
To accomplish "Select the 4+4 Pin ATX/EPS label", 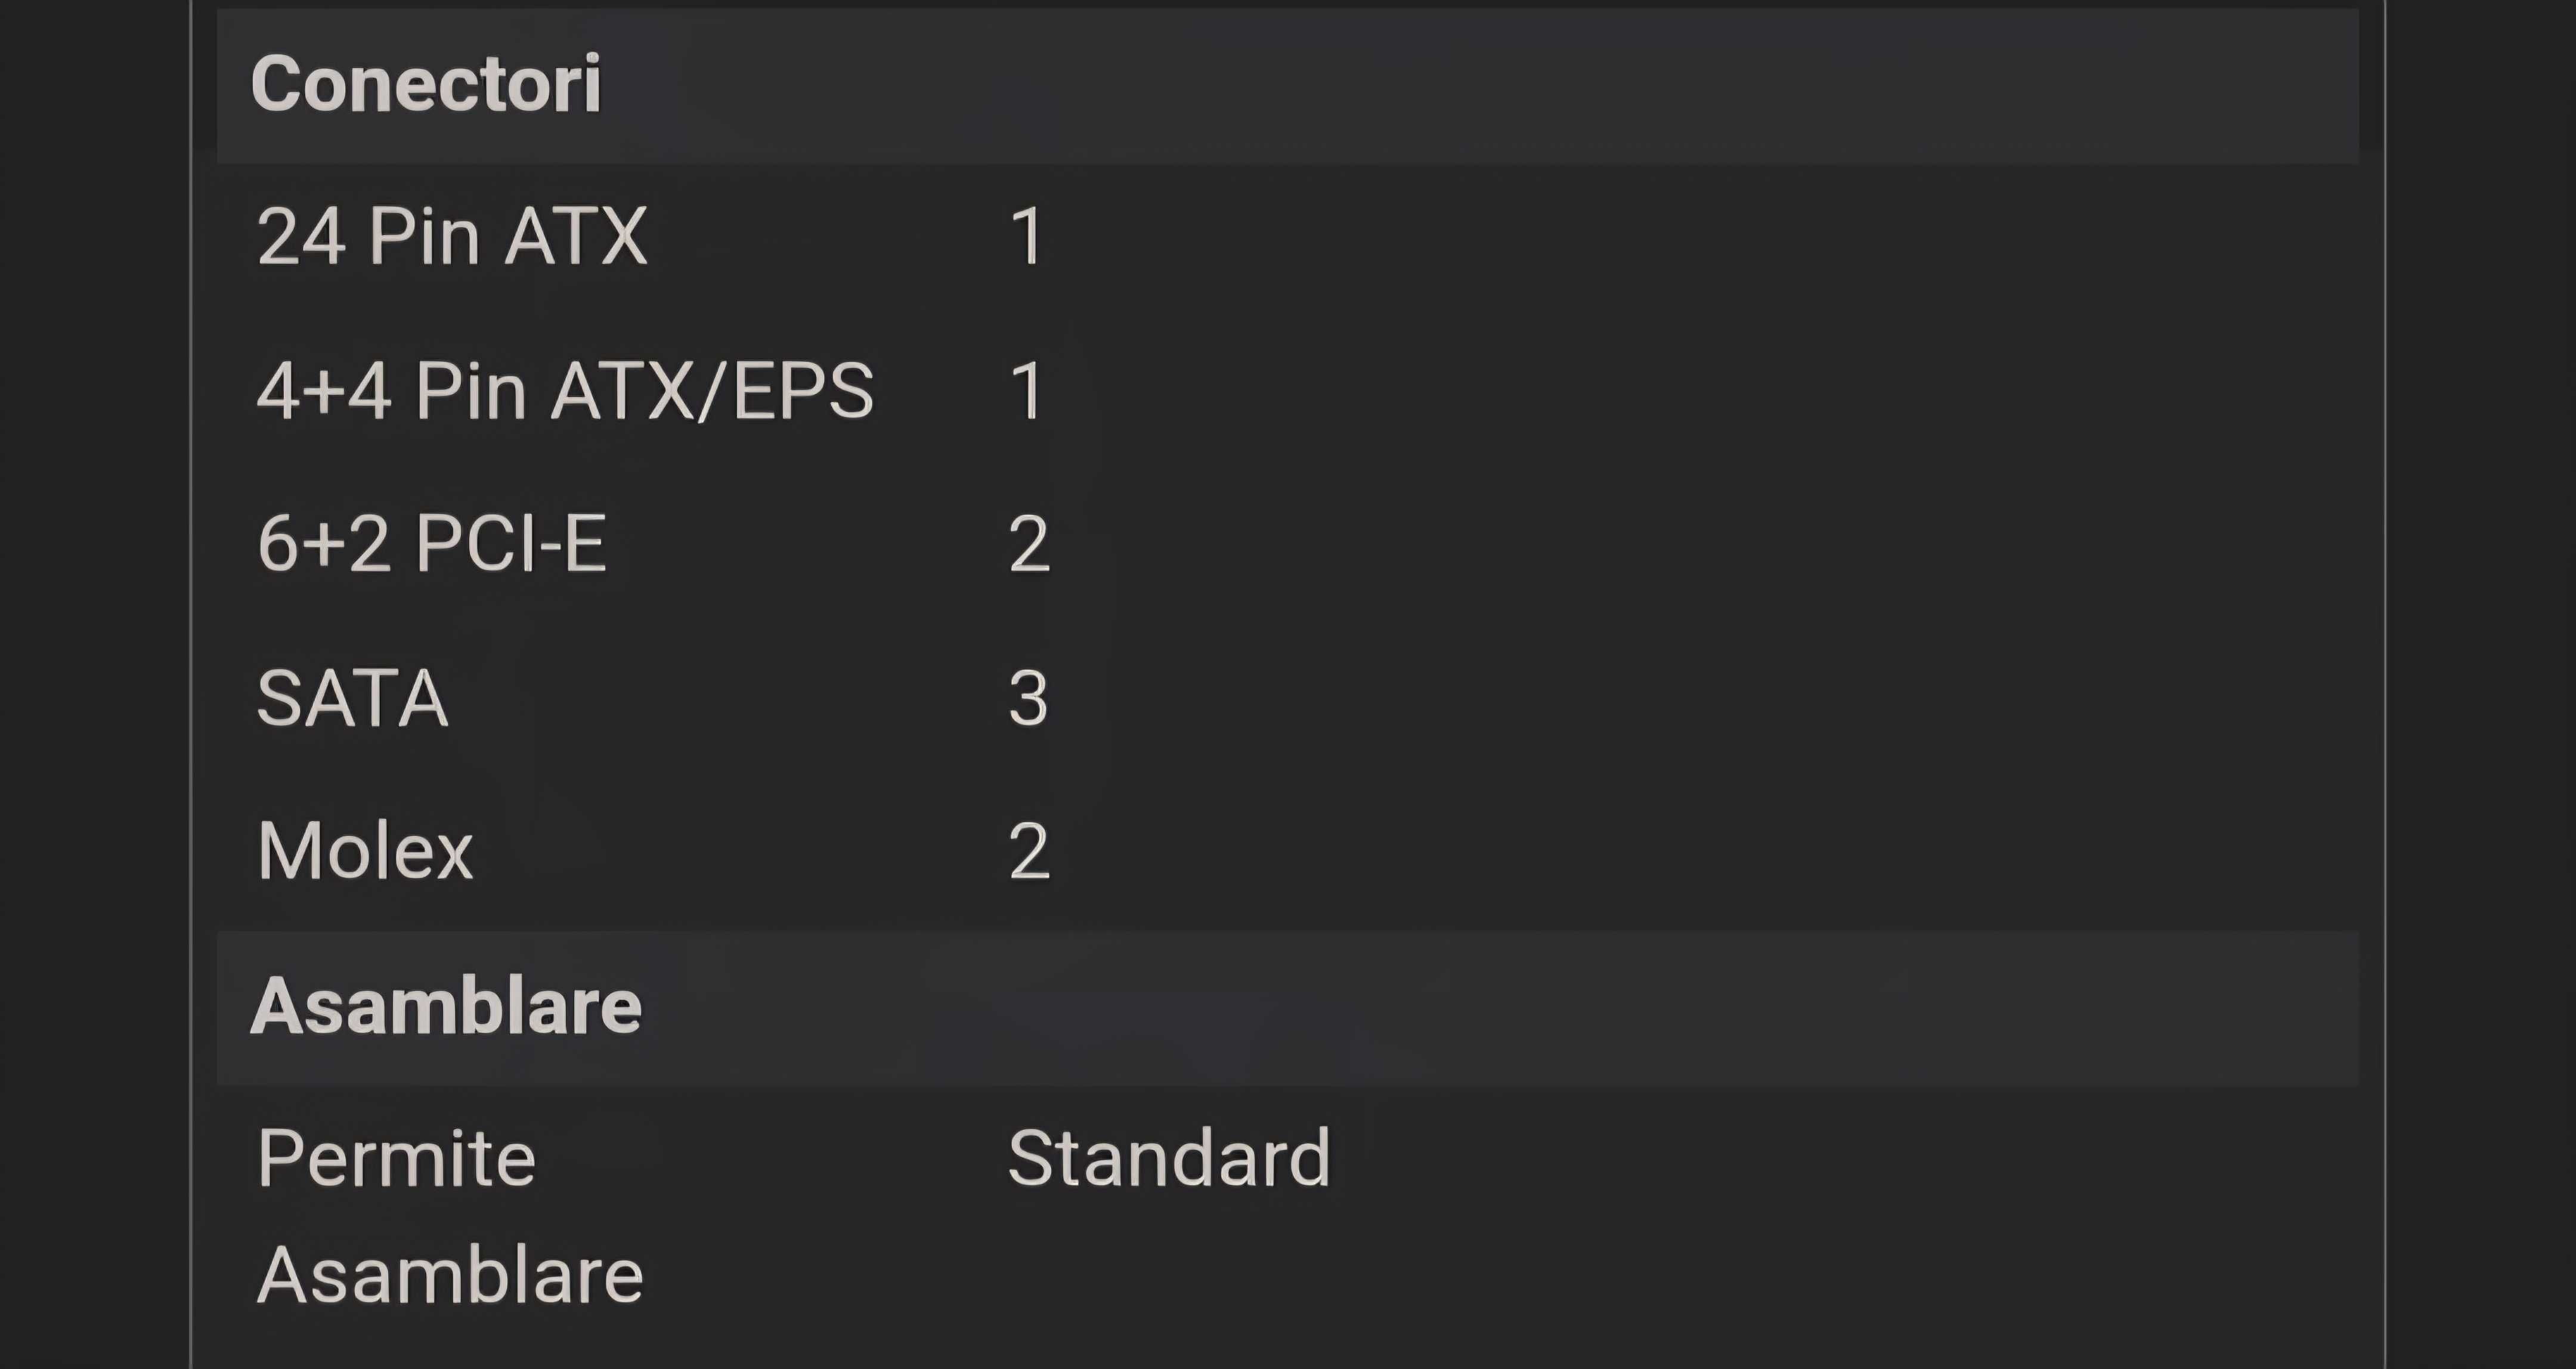I will pos(565,390).
